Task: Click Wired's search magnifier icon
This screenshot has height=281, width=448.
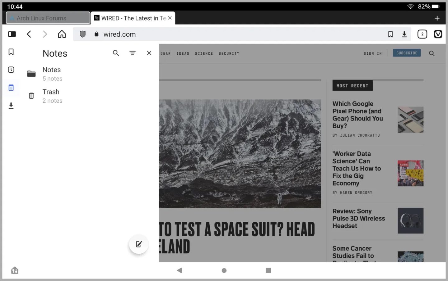Action: [x=432, y=53]
